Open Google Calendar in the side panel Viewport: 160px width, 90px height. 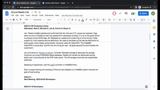click(154, 21)
